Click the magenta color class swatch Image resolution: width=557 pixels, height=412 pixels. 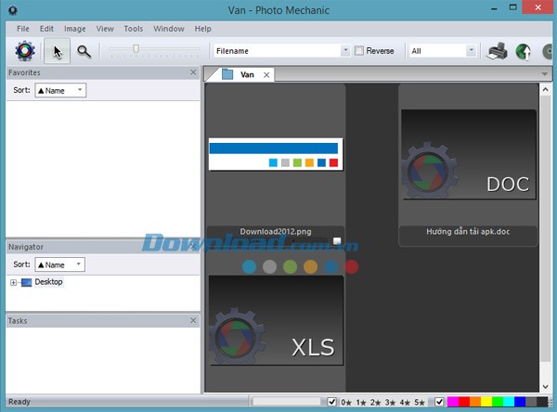[453, 402]
